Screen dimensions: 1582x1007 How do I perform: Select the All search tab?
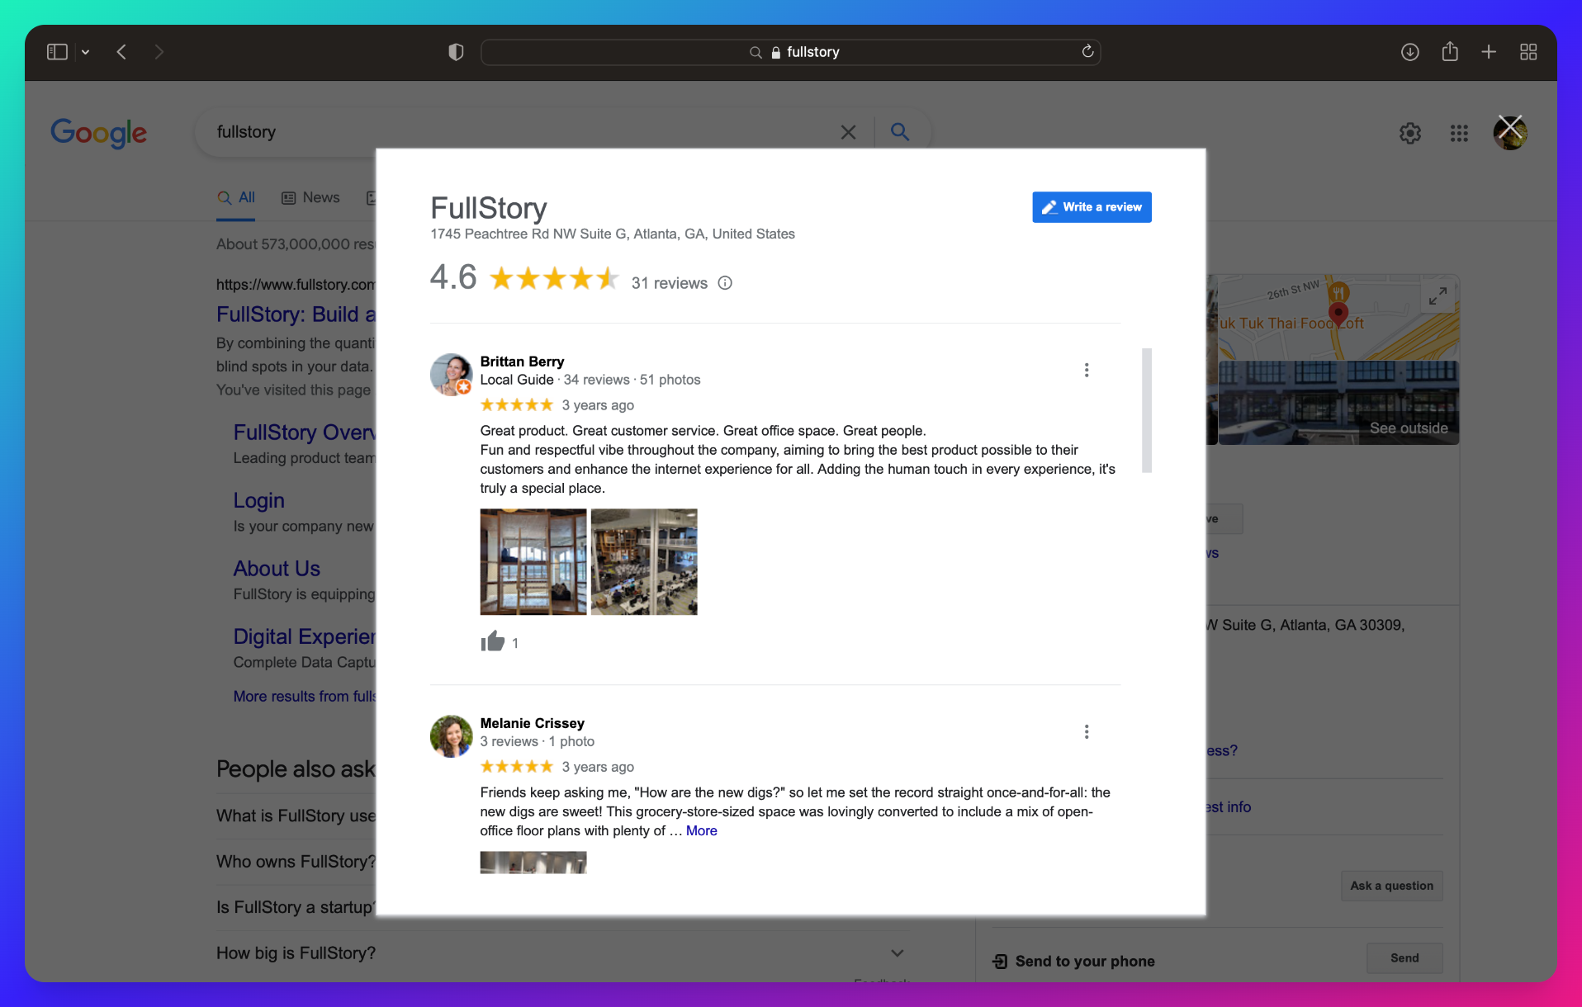pos(236,198)
